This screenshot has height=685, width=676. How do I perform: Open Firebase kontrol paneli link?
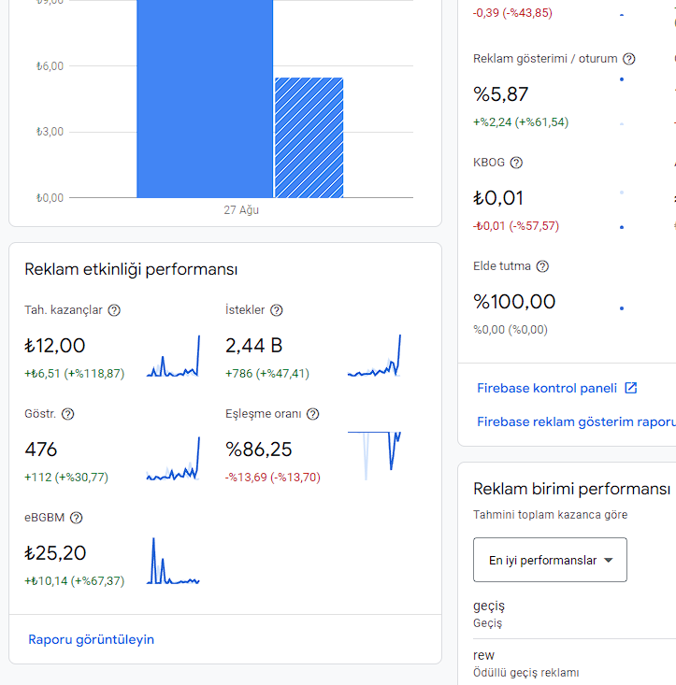pyautogui.click(x=547, y=388)
